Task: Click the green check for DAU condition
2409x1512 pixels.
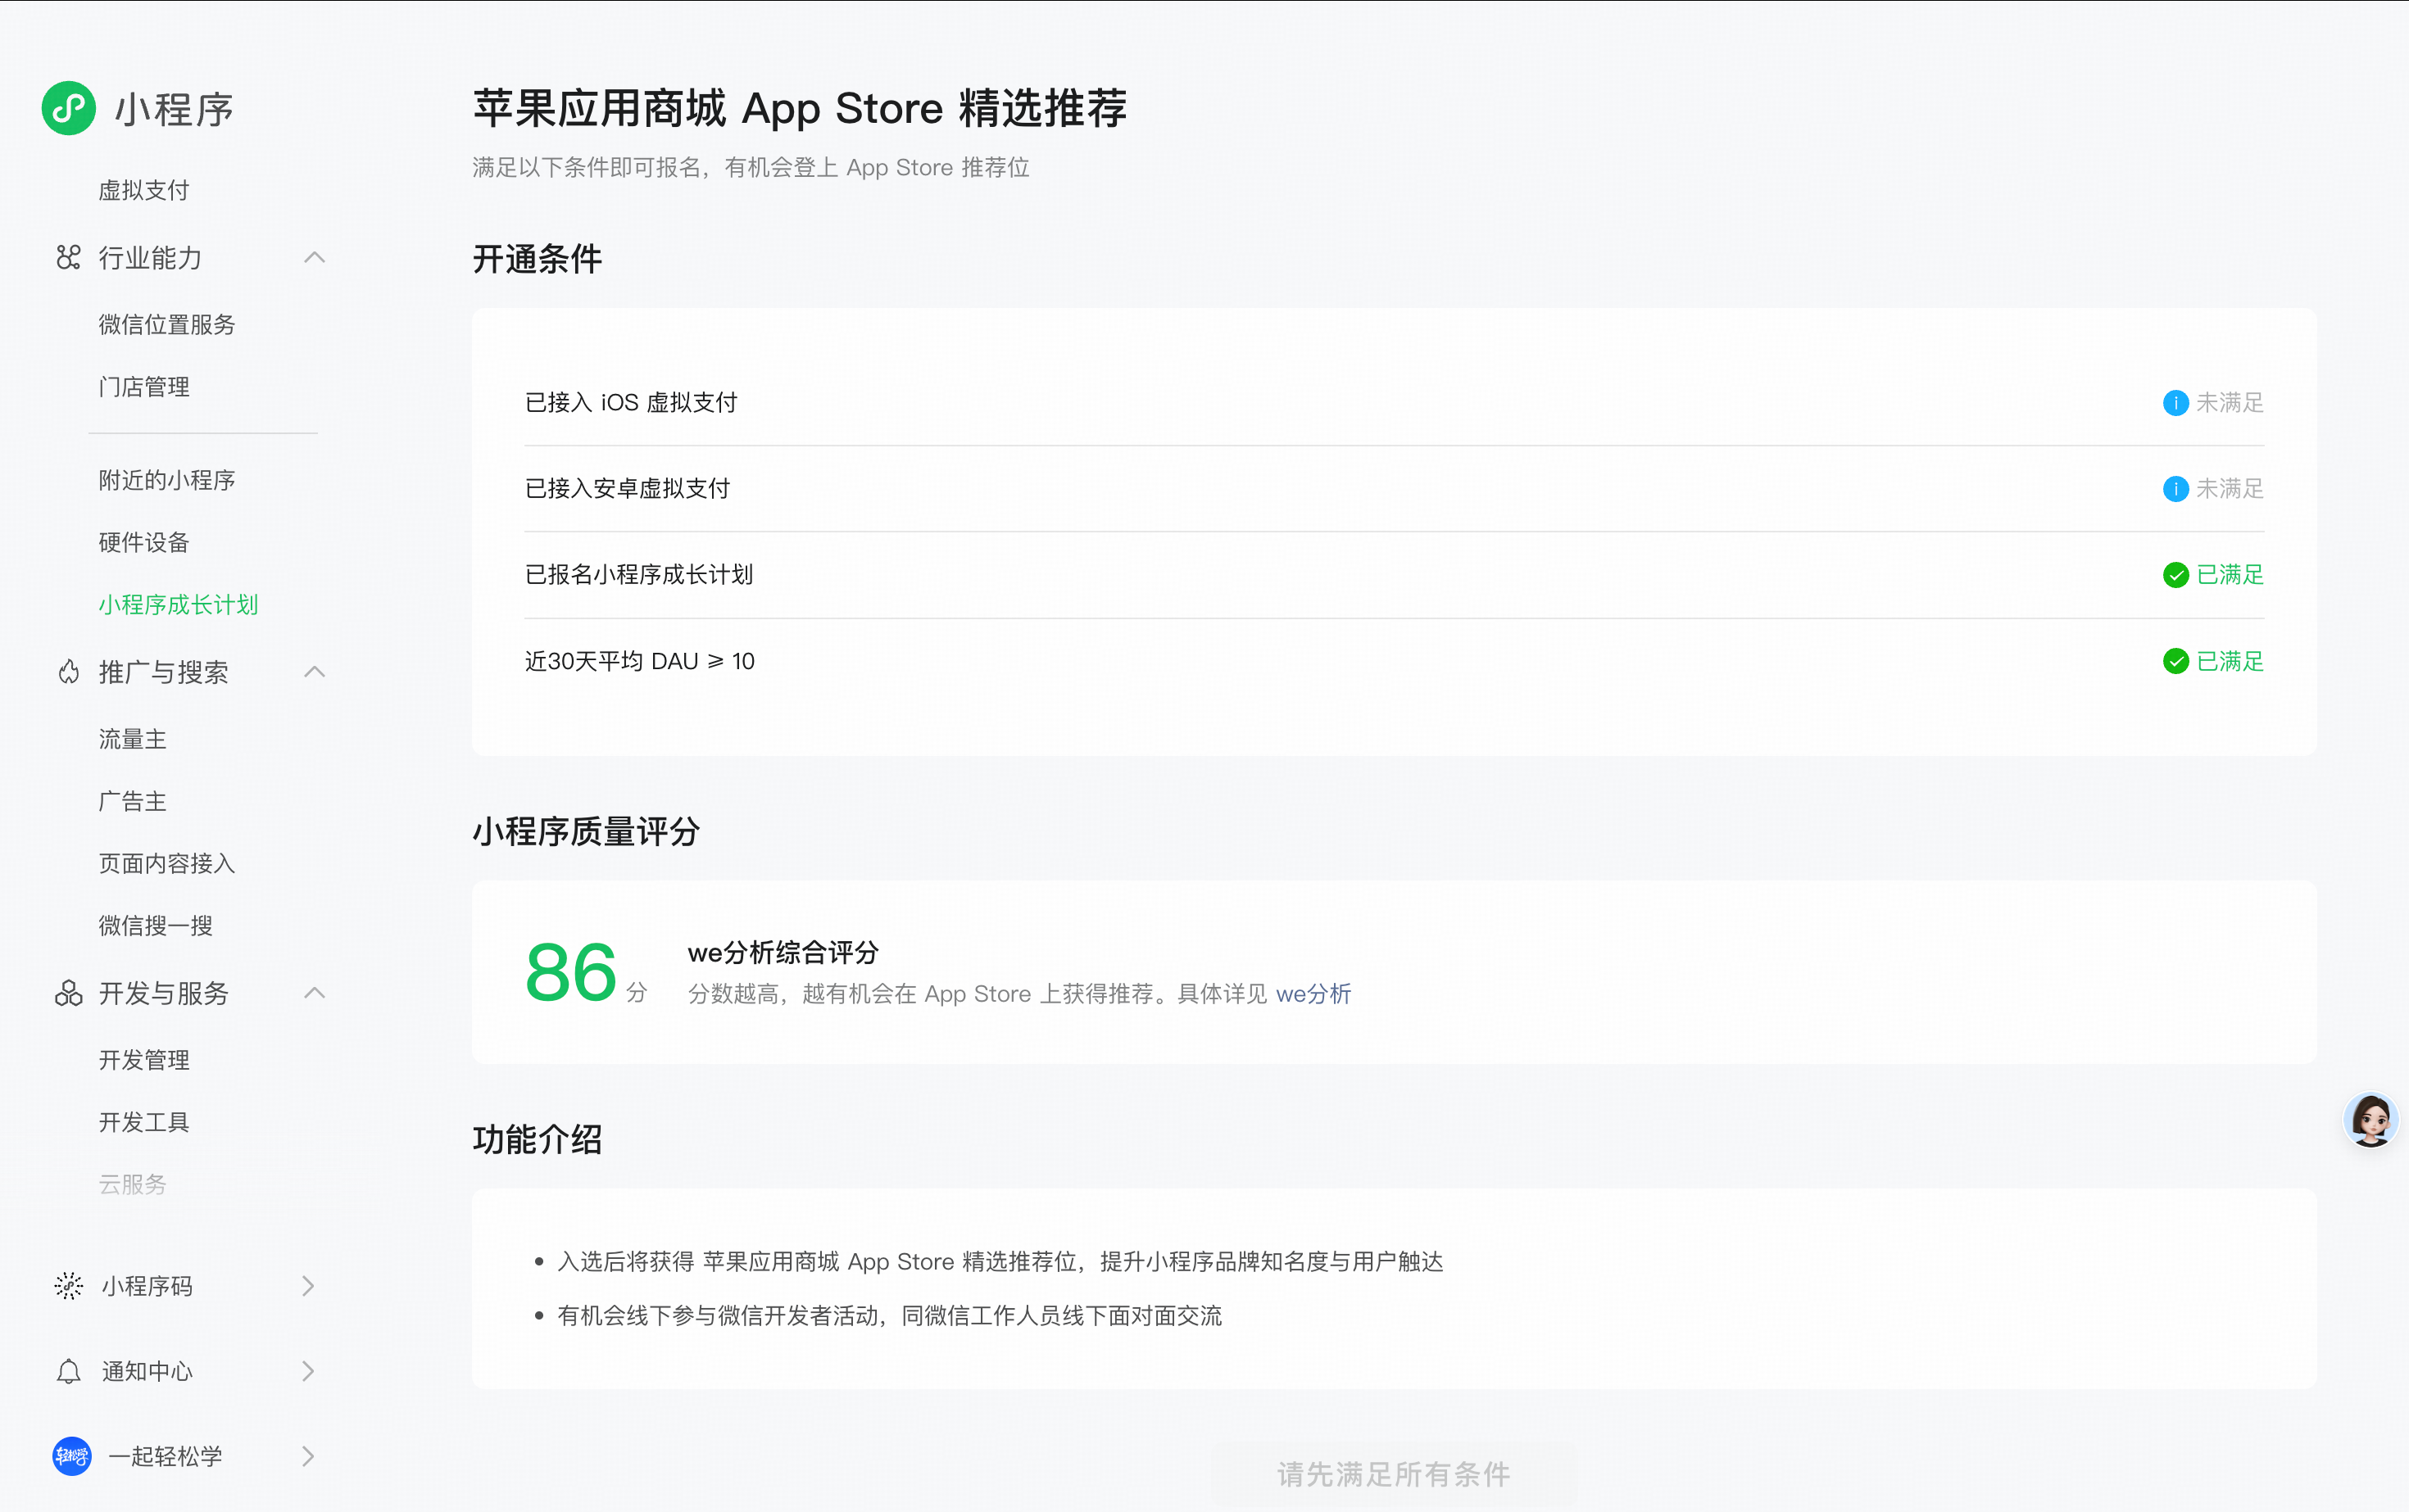Action: coord(2175,661)
